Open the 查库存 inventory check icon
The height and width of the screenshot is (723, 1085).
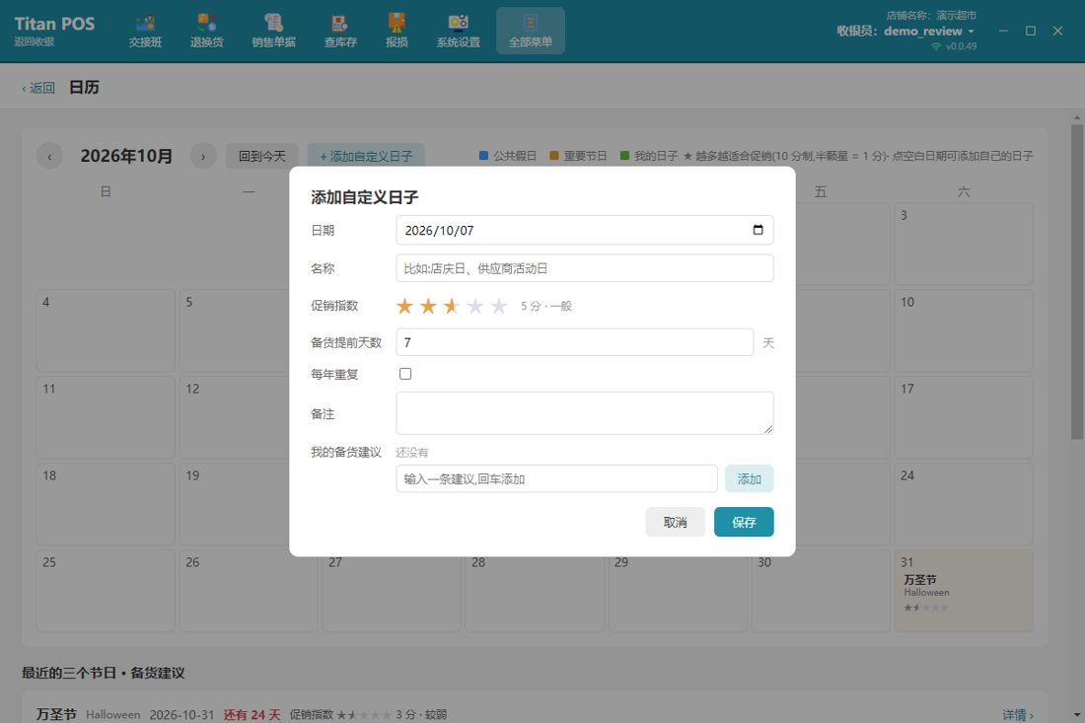tap(340, 32)
